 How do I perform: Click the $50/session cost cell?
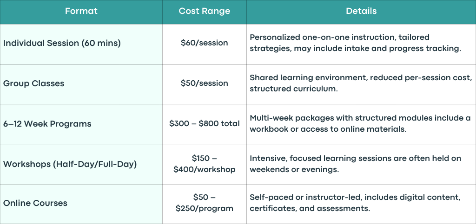[x=205, y=85]
